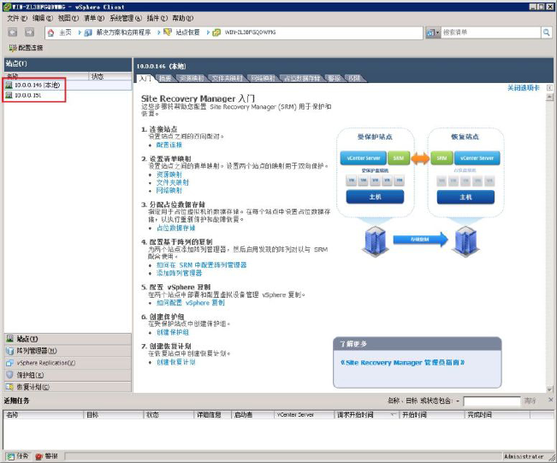This screenshot has height=463, width=557.
Task: Open the 视图 menu
Action: tap(68, 18)
